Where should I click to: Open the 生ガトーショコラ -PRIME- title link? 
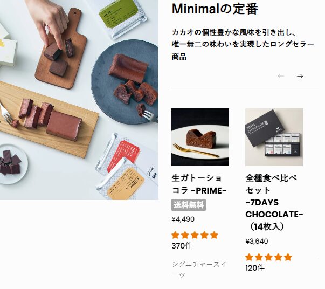tap(199, 184)
